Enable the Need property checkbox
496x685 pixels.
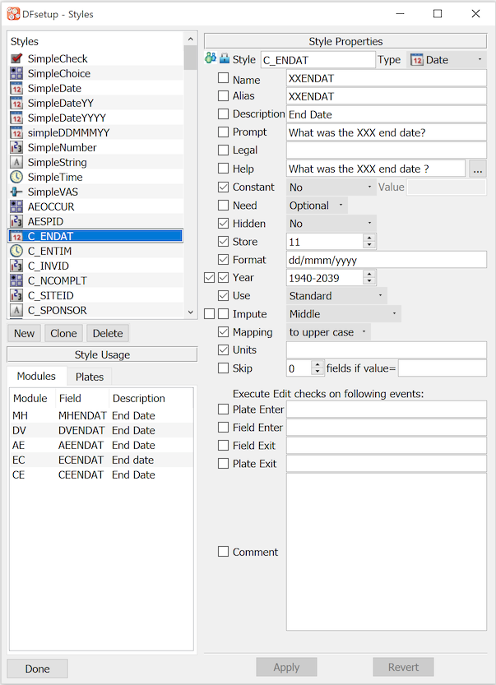[x=223, y=206]
